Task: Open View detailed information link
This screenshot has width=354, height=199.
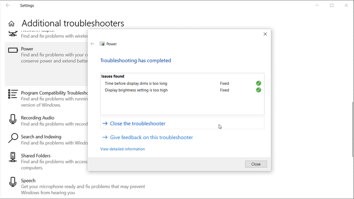Action: coord(122,149)
